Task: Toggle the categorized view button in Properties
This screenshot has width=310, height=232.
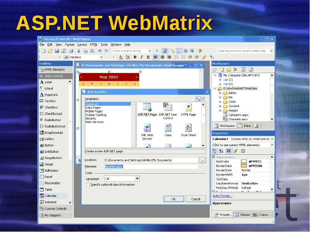Action: (x=215, y=151)
